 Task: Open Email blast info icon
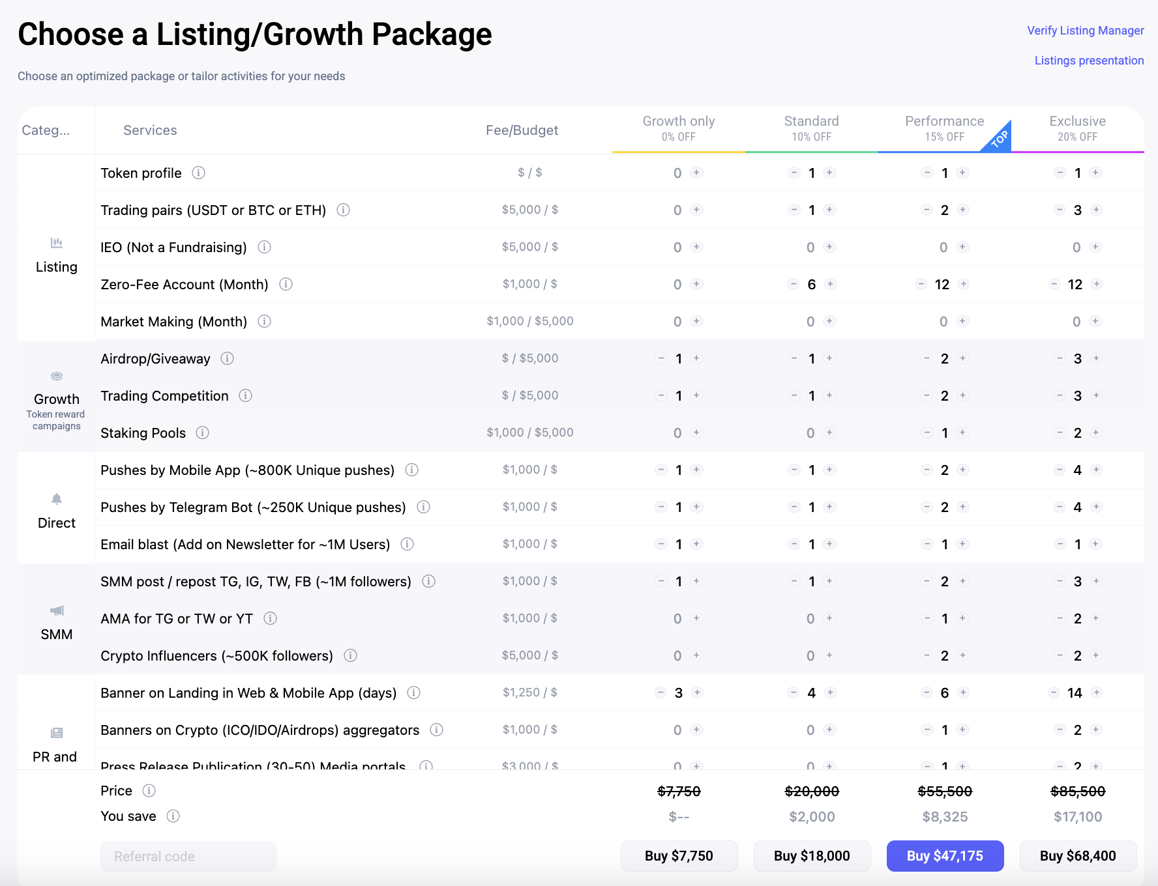pos(407,544)
